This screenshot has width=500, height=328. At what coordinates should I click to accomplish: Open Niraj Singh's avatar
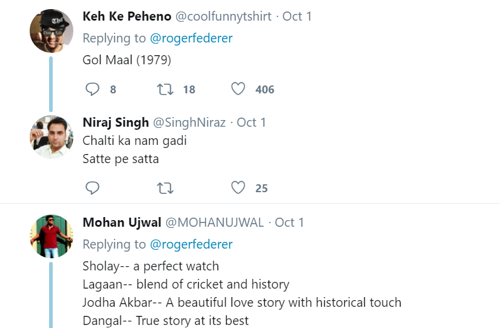tap(52, 137)
